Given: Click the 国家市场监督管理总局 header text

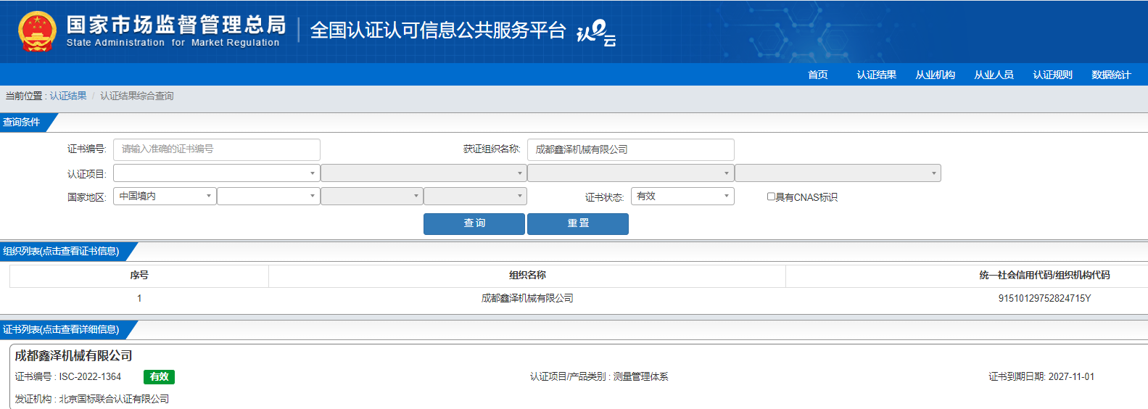Looking at the screenshot, I should 176,25.
